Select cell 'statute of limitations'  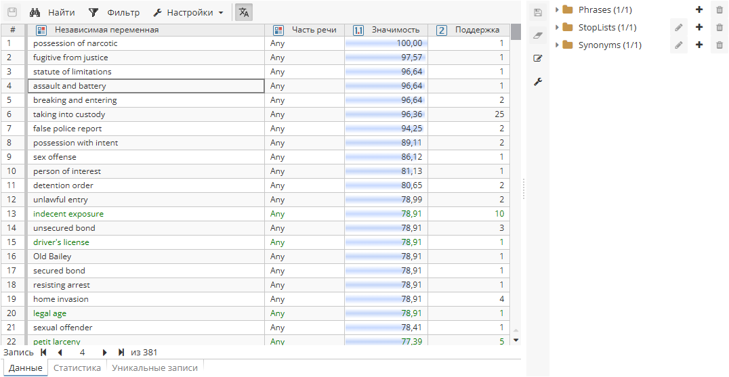click(x=146, y=72)
